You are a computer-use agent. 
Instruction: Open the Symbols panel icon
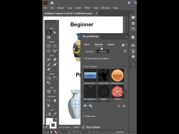(133, 56)
